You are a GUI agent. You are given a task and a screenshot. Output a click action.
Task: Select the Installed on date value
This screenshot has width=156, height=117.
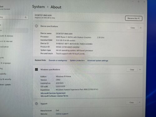tap(60, 83)
